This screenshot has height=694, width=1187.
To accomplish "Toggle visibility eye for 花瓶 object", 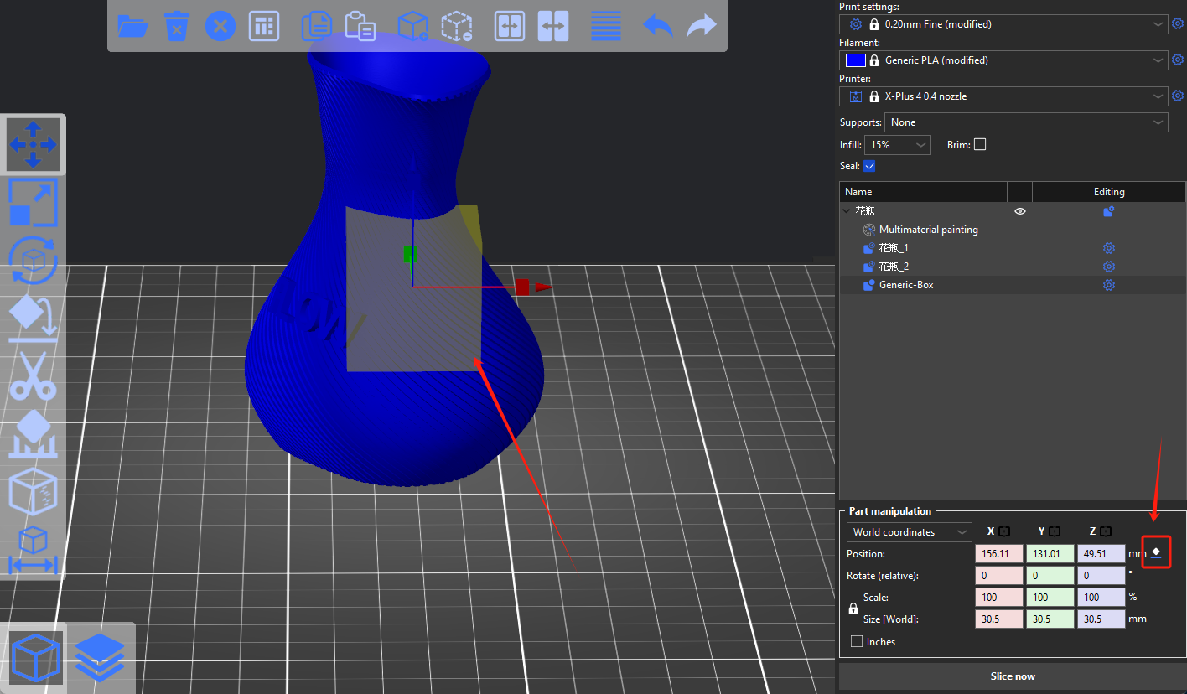I will (x=1020, y=211).
